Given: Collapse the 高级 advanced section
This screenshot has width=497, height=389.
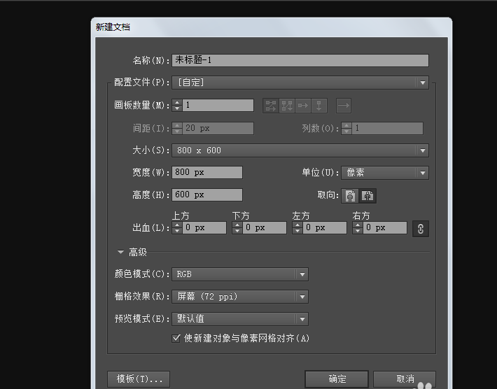Looking at the screenshot, I should click(x=121, y=252).
